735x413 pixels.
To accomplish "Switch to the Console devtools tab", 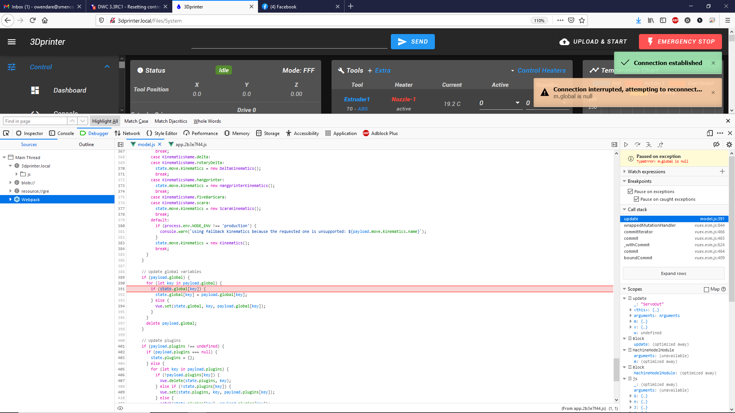I will (62, 133).
